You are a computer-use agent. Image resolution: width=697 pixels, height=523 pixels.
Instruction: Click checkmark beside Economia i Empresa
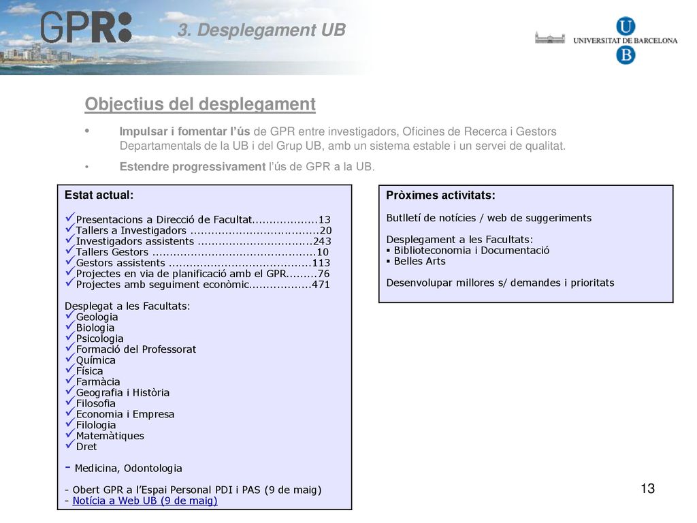click(70, 412)
